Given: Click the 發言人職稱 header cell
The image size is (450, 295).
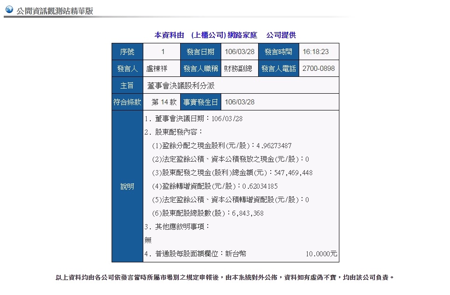Looking at the screenshot, I should tap(200, 69).
